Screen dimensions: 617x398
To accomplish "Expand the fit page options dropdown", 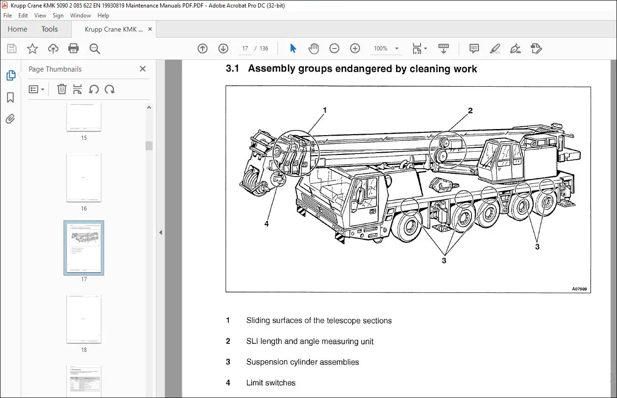I will tap(425, 49).
